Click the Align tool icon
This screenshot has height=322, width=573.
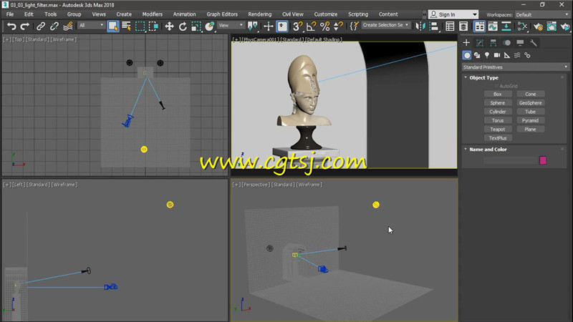pyautogui.click(x=434, y=26)
